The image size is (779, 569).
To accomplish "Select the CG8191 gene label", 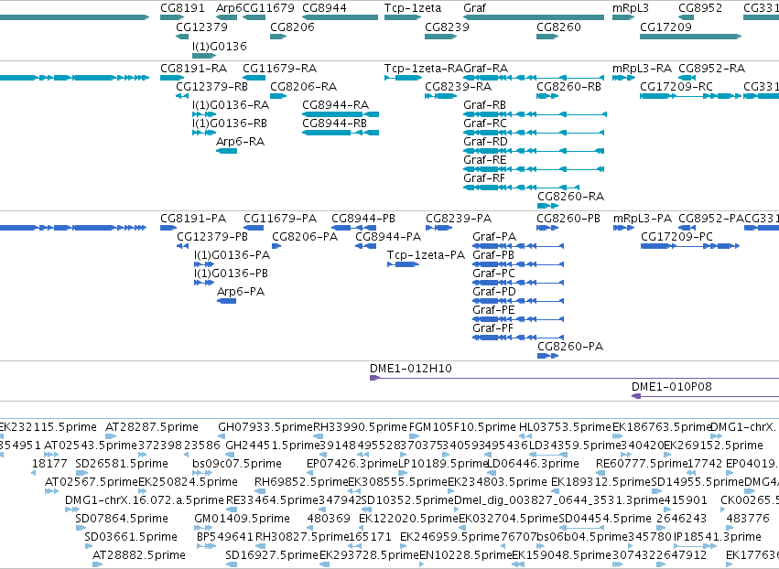I will (x=182, y=8).
